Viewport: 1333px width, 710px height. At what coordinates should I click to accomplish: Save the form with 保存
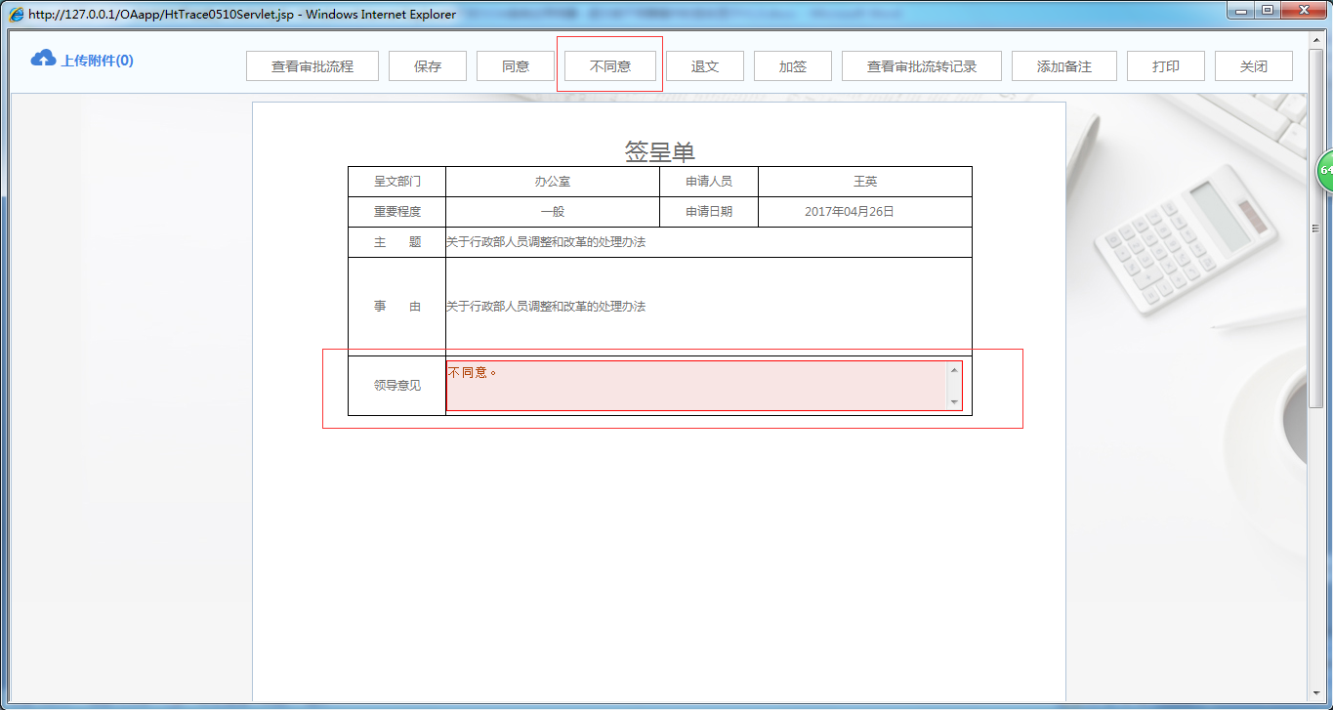click(x=427, y=65)
